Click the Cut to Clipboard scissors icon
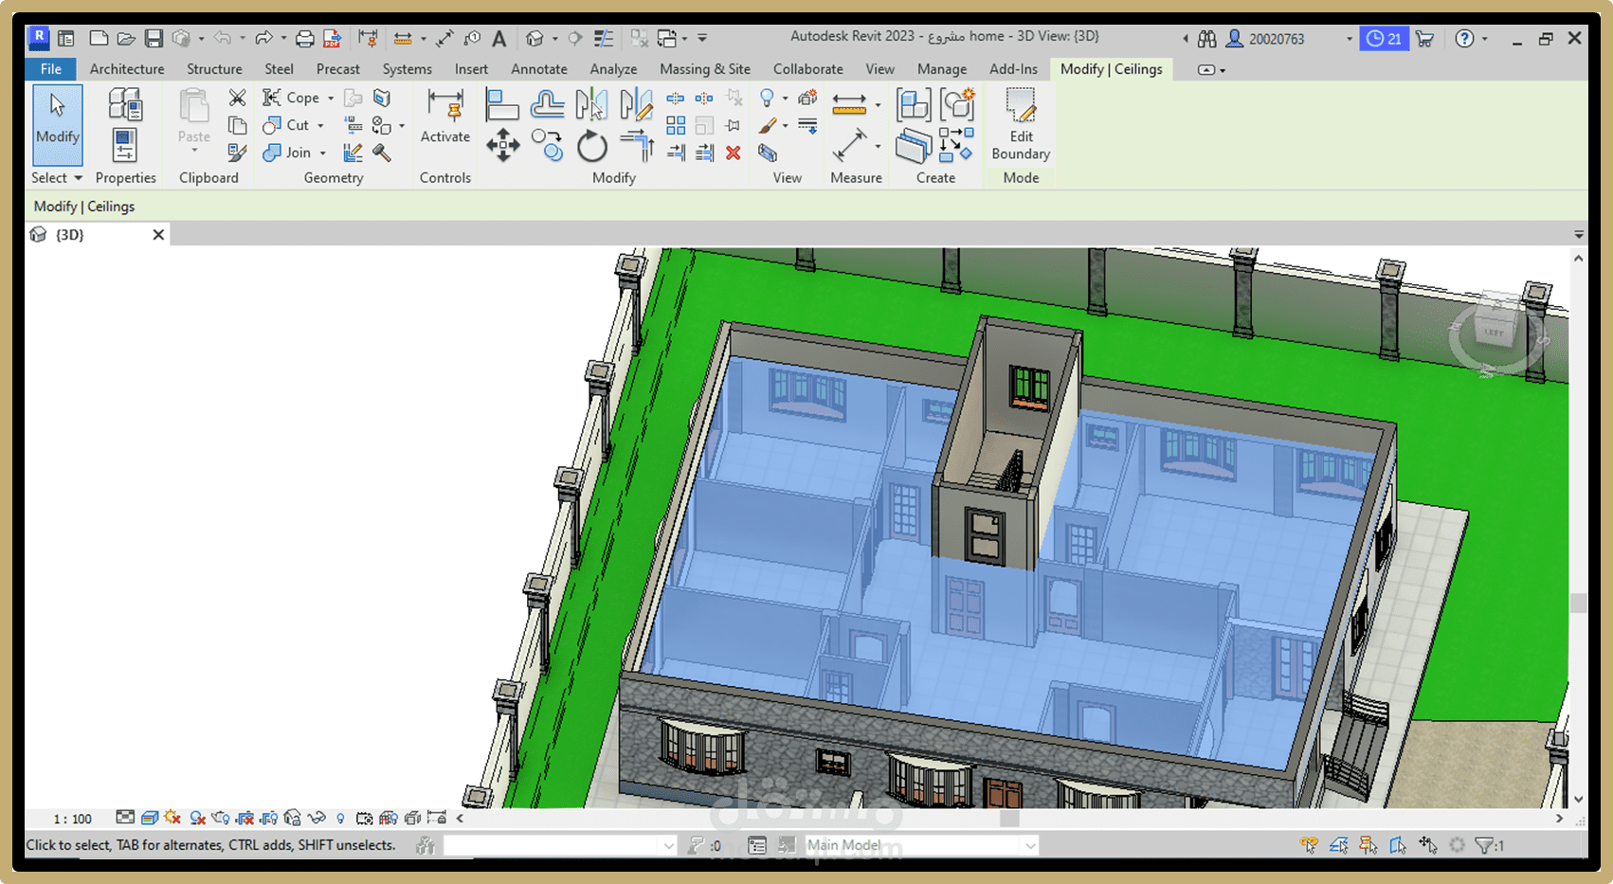The height and width of the screenshot is (884, 1613). click(237, 98)
